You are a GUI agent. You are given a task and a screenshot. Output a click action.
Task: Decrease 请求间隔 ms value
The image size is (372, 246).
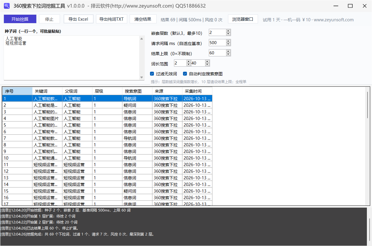pos(228,44)
